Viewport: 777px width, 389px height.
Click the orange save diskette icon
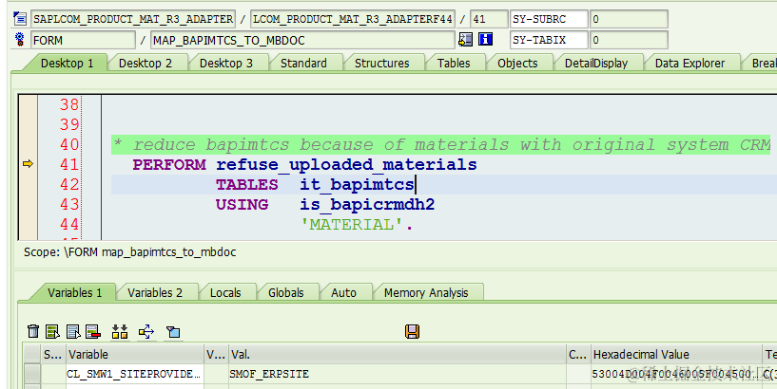[x=413, y=332]
